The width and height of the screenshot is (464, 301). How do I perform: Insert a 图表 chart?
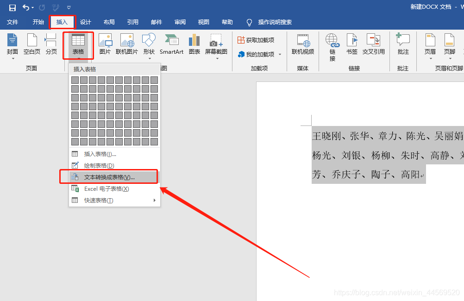(x=194, y=44)
